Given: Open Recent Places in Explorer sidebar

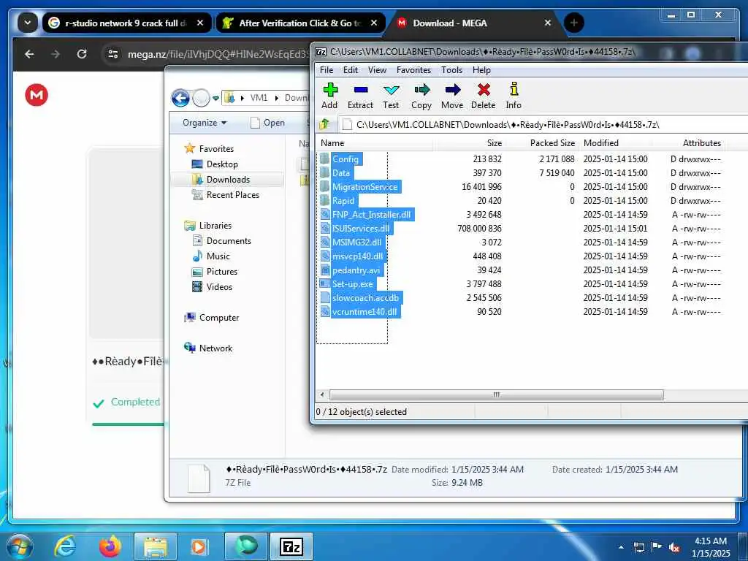Looking at the screenshot, I should tap(233, 194).
